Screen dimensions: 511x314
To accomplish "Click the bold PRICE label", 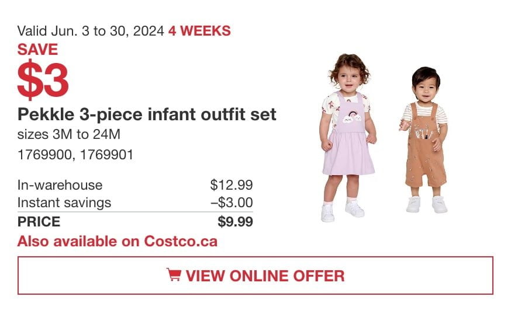I will tap(39, 222).
